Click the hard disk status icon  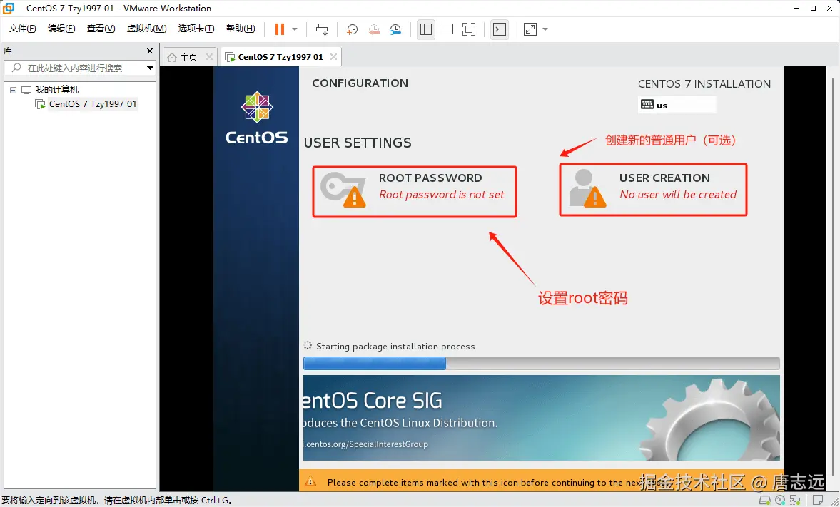click(765, 501)
